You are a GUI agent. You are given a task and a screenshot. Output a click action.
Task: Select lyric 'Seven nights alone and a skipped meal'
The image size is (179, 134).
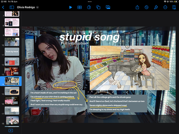click(x=108, y=105)
